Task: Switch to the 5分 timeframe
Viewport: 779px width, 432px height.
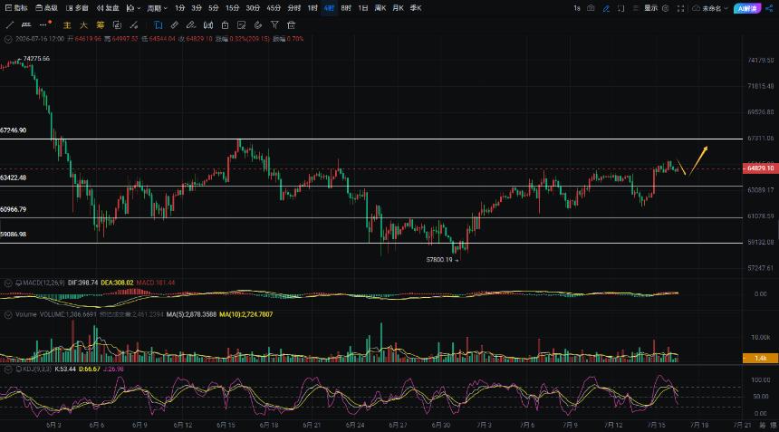Action: 214,8
